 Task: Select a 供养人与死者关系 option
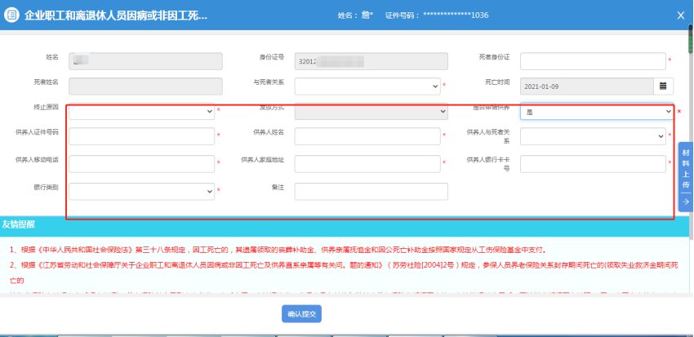coord(593,137)
